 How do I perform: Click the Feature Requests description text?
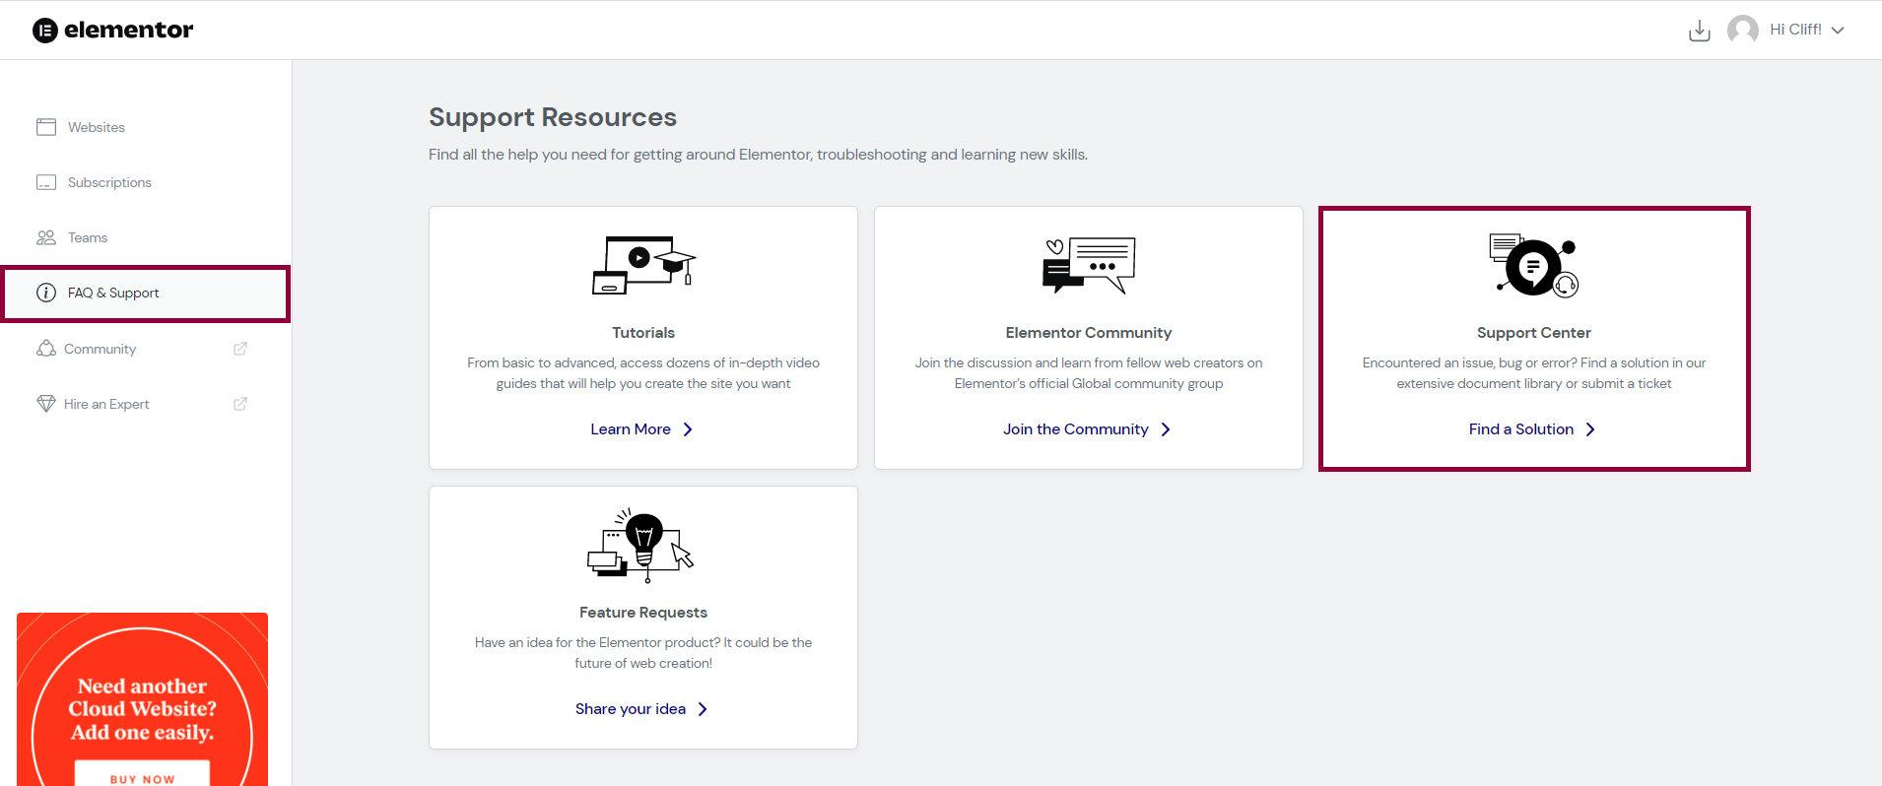pos(643,653)
